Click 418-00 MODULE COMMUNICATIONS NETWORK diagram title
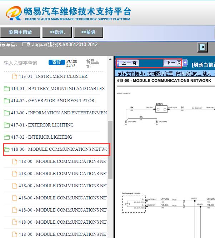This screenshot has width=215, height=238. [164, 80]
